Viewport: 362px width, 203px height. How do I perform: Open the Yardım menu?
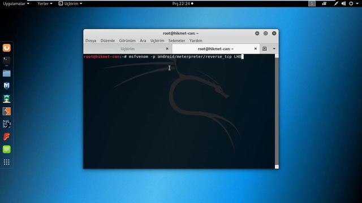tap(196, 41)
